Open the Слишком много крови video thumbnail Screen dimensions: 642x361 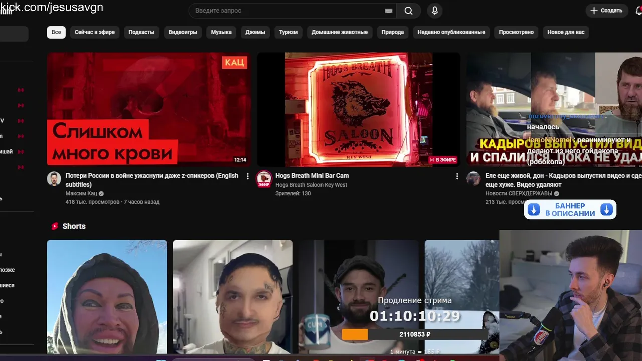[149, 109]
